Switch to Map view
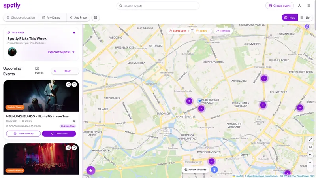Viewport: 316px width, 178px height. click(290, 17)
